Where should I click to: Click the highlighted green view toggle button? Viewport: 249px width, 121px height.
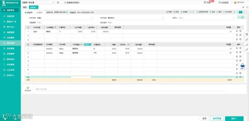(x=241, y=12)
